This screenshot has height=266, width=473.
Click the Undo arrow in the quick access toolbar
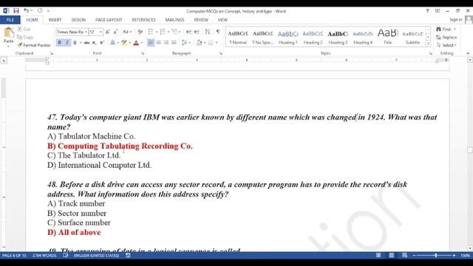click(x=27, y=11)
